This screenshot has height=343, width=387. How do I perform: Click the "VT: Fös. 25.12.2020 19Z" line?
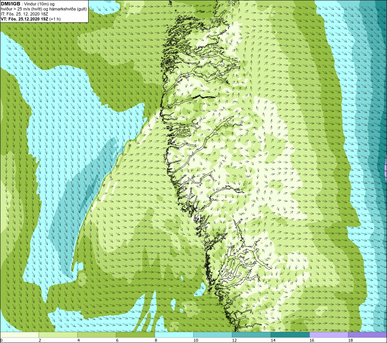pyautogui.click(x=24, y=19)
